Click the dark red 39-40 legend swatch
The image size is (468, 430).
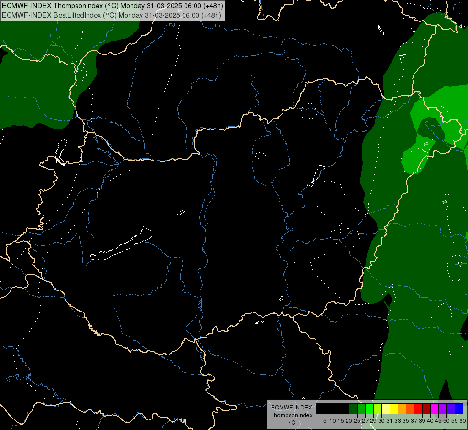pos(426,408)
